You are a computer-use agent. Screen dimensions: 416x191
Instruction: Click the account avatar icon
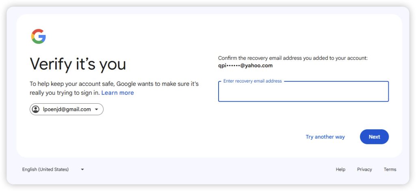click(x=36, y=109)
